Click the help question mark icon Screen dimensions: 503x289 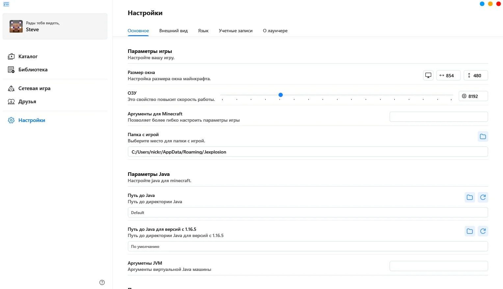pyautogui.click(x=102, y=282)
